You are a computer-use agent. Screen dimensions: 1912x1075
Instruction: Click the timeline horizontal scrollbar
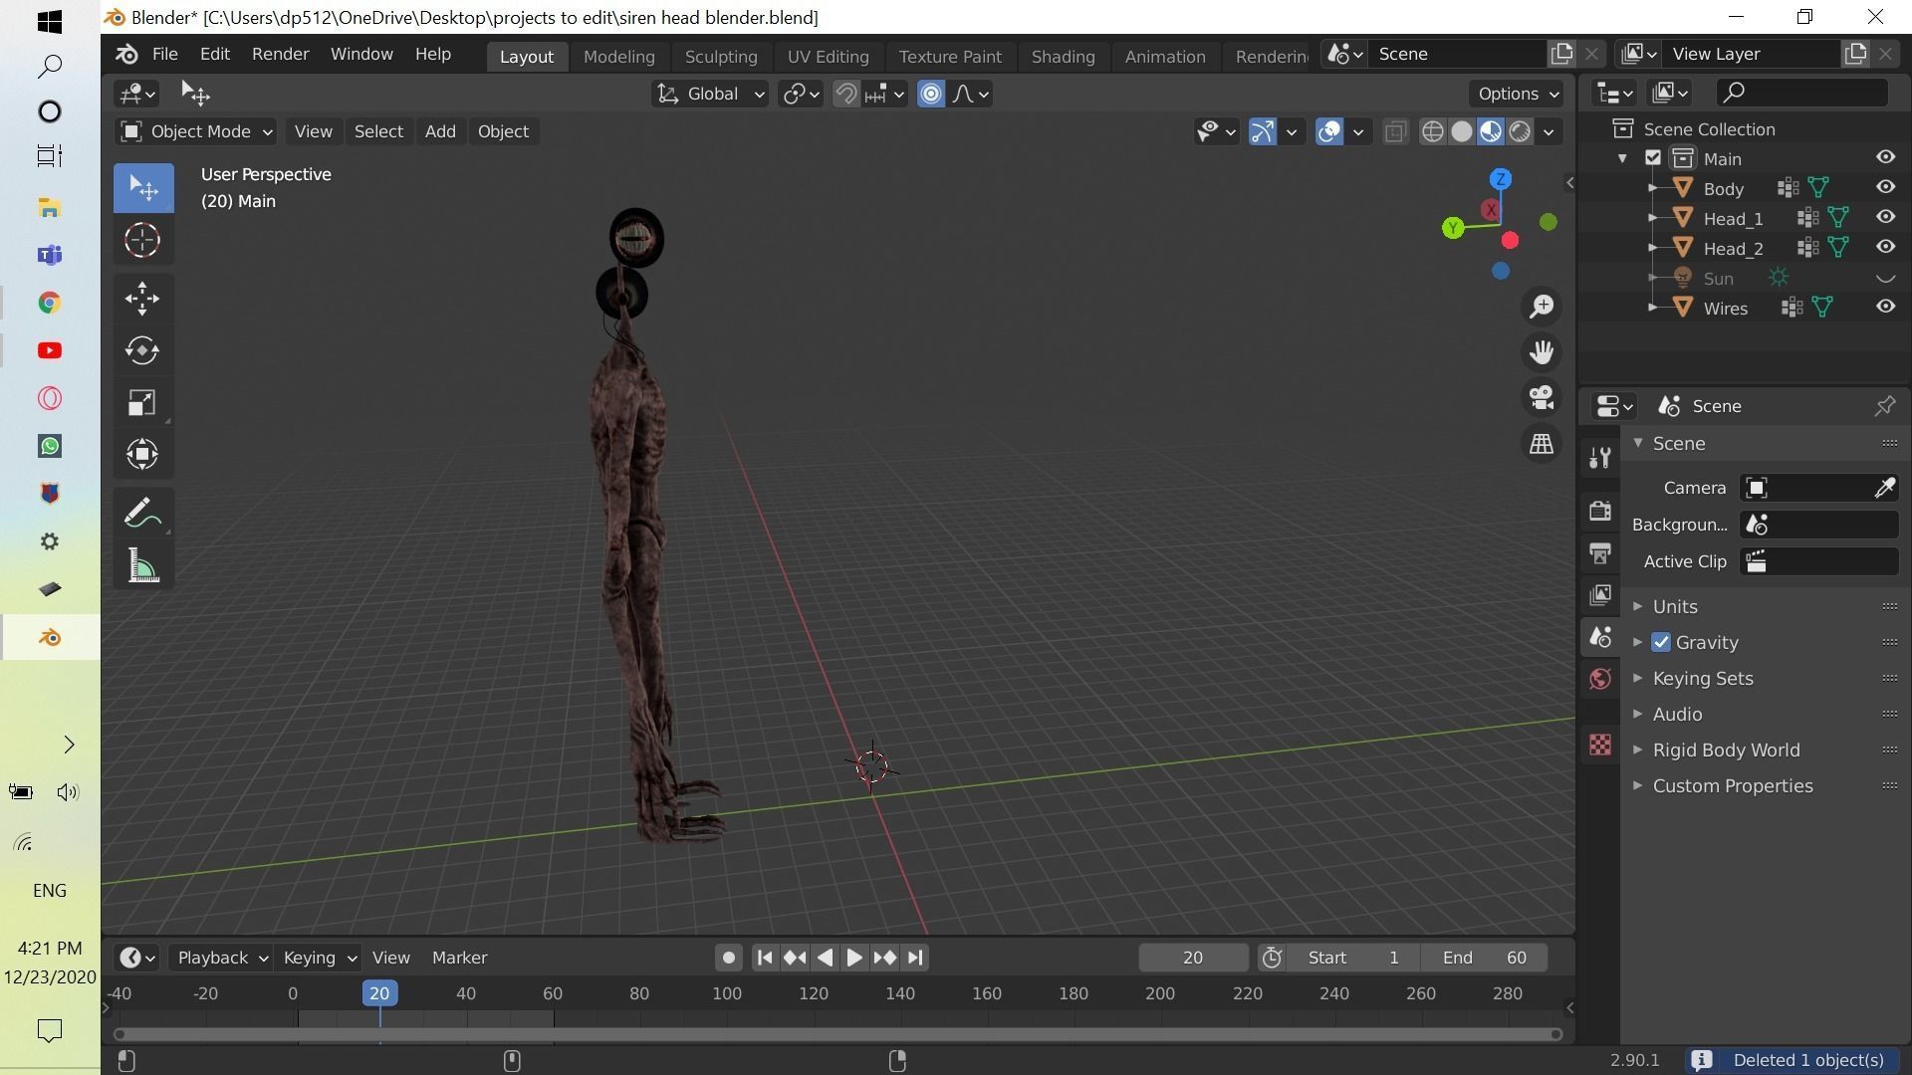[x=838, y=1034]
